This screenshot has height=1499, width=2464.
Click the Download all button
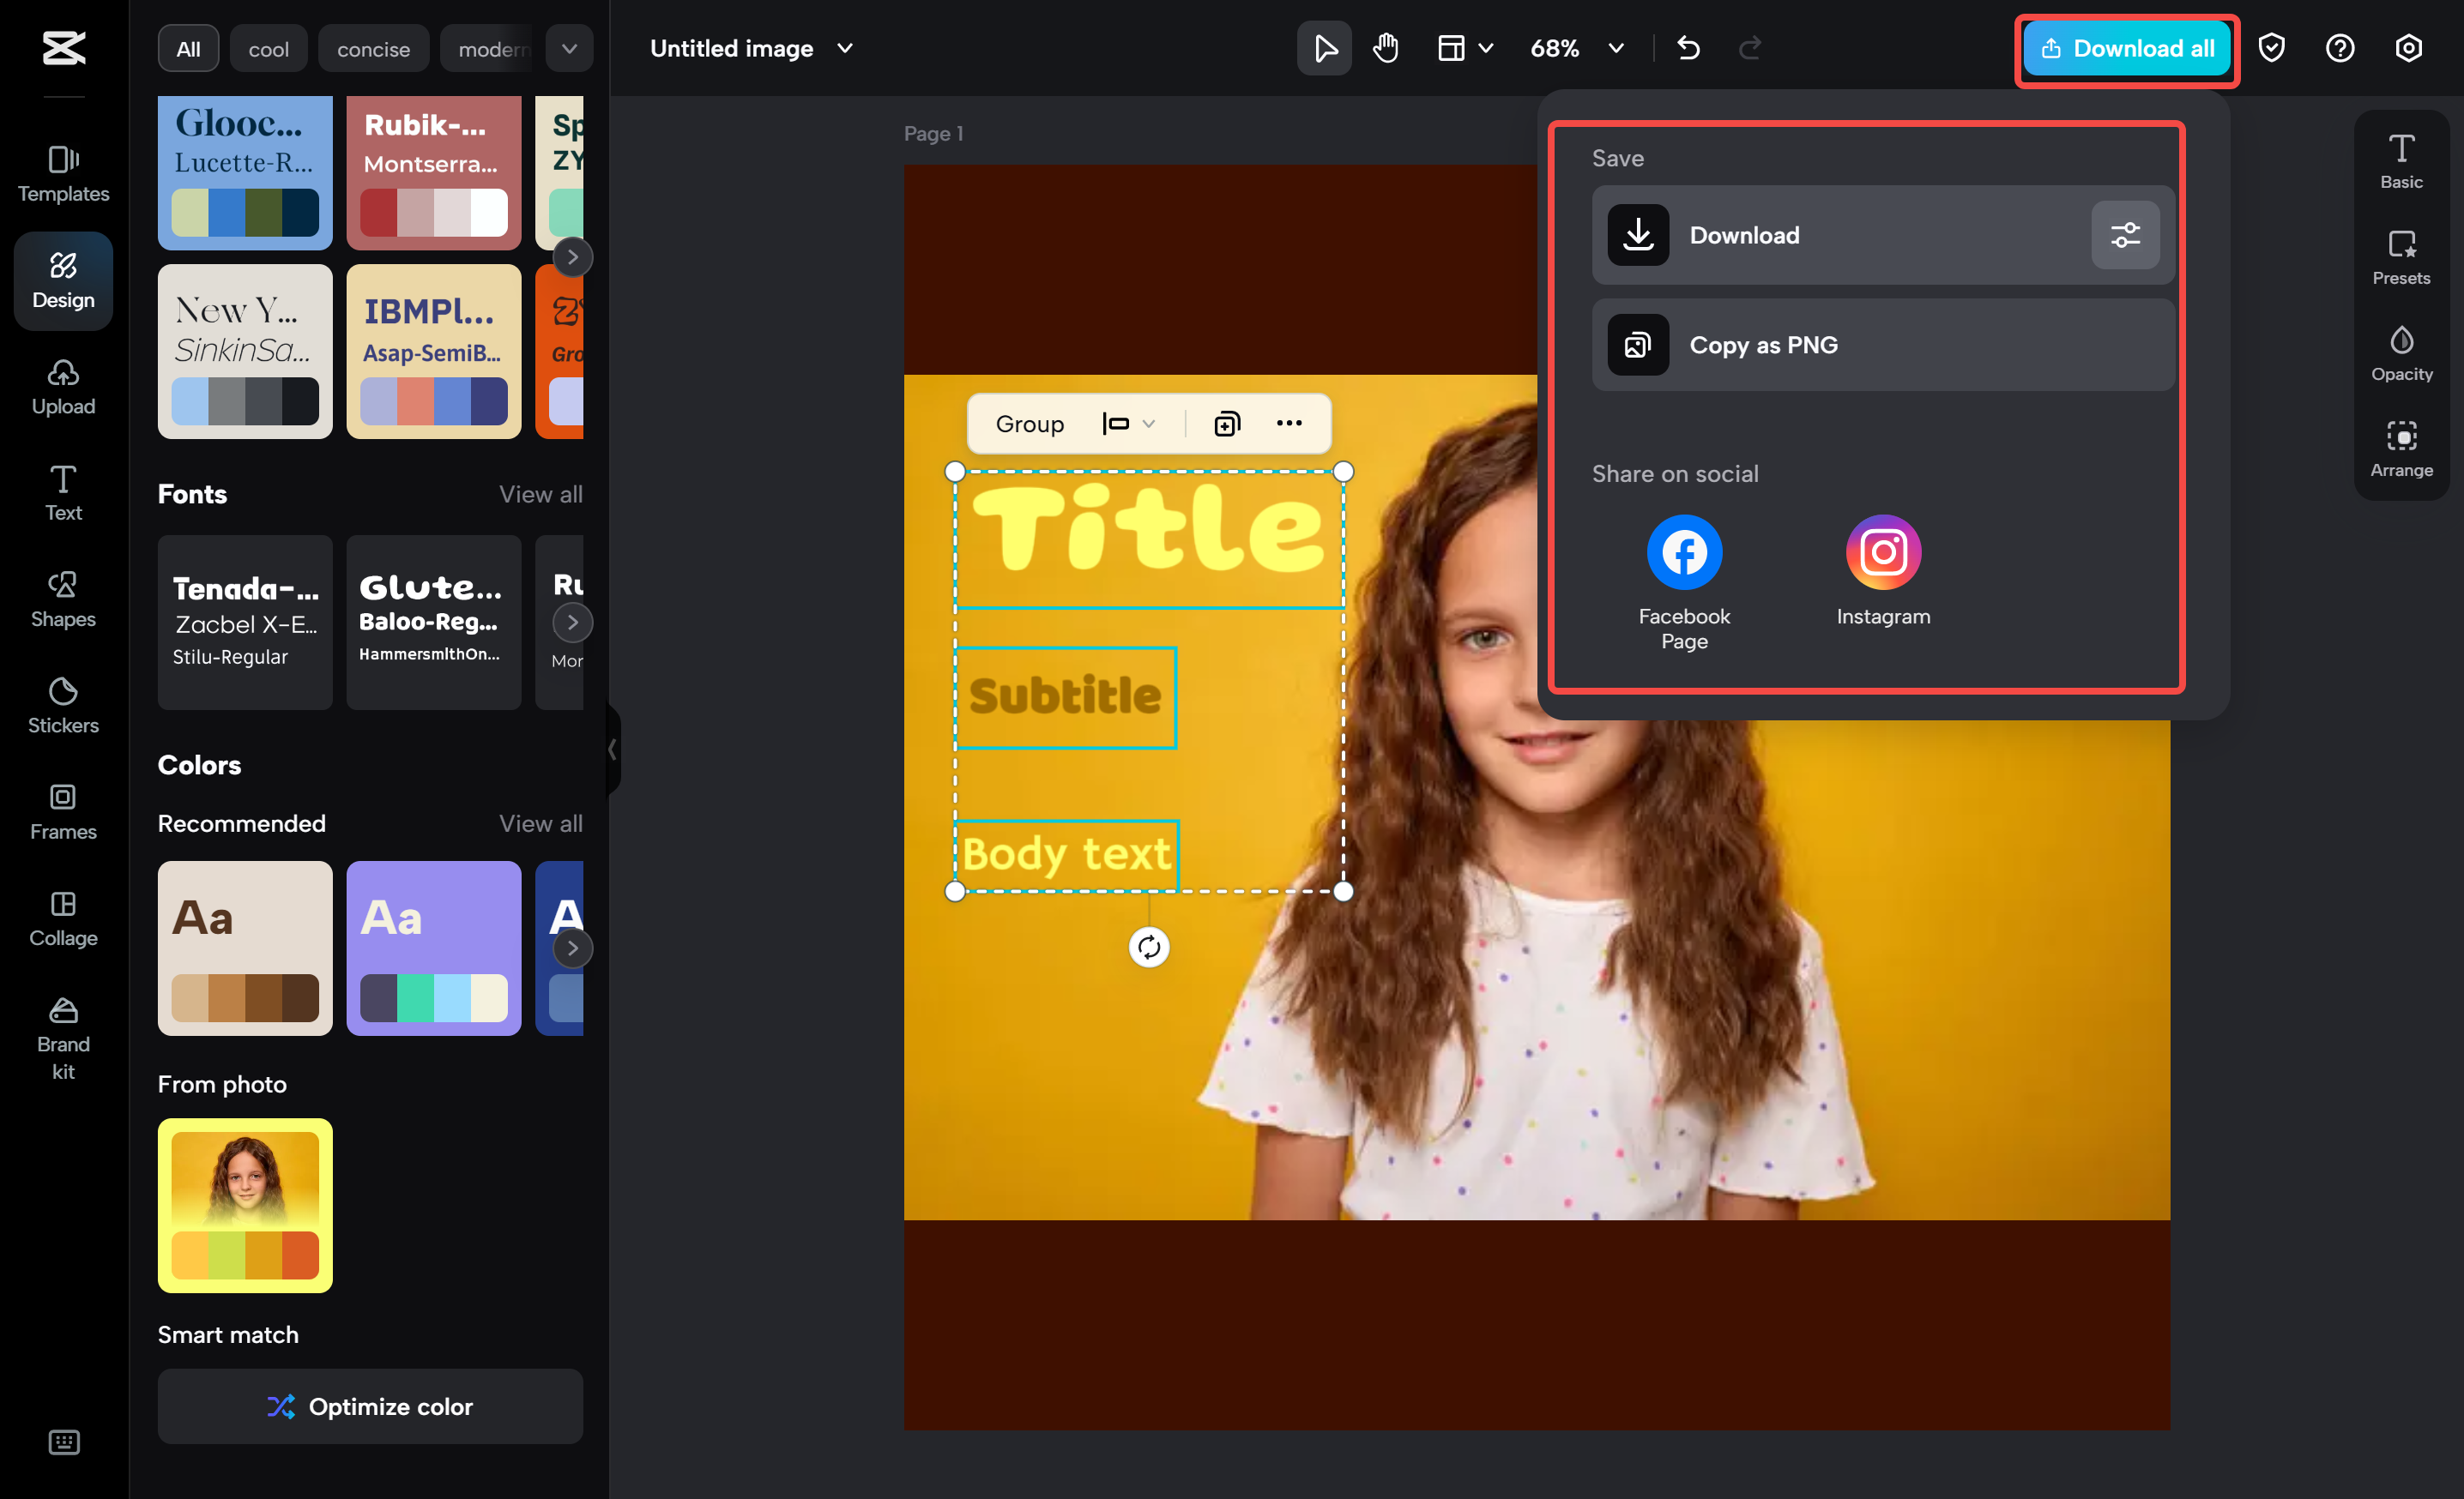(2126, 48)
